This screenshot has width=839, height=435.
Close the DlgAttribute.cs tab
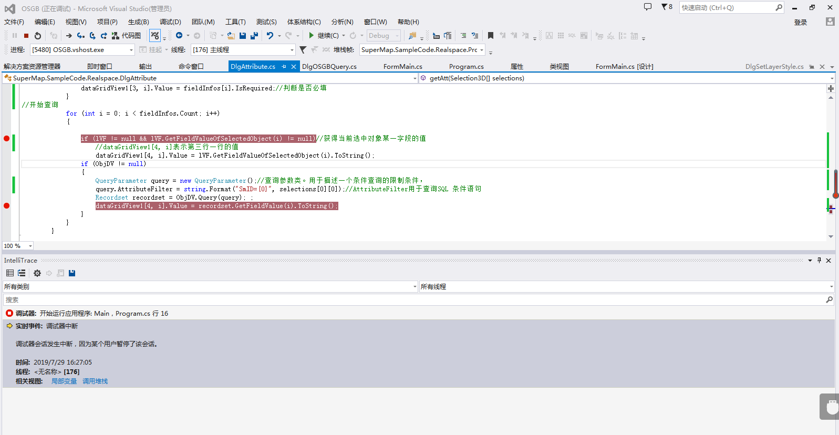[294, 67]
